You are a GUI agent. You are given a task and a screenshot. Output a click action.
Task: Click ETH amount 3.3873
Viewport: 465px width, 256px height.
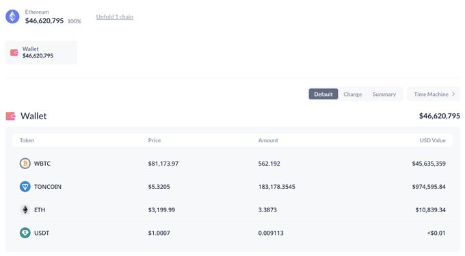pyautogui.click(x=267, y=209)
